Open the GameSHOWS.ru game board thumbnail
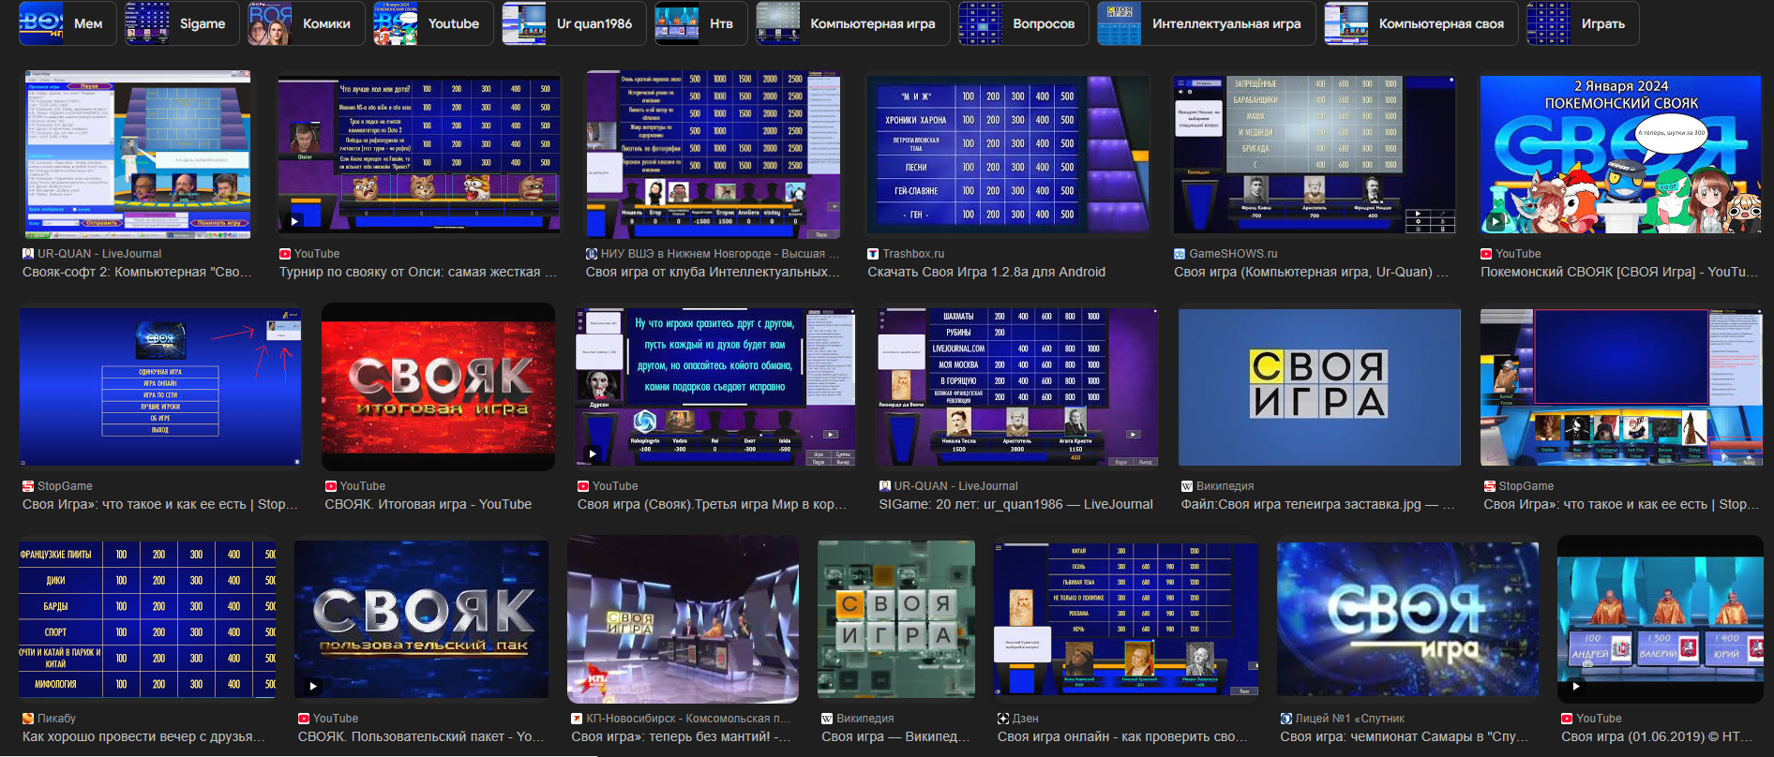 [1315, 155]
